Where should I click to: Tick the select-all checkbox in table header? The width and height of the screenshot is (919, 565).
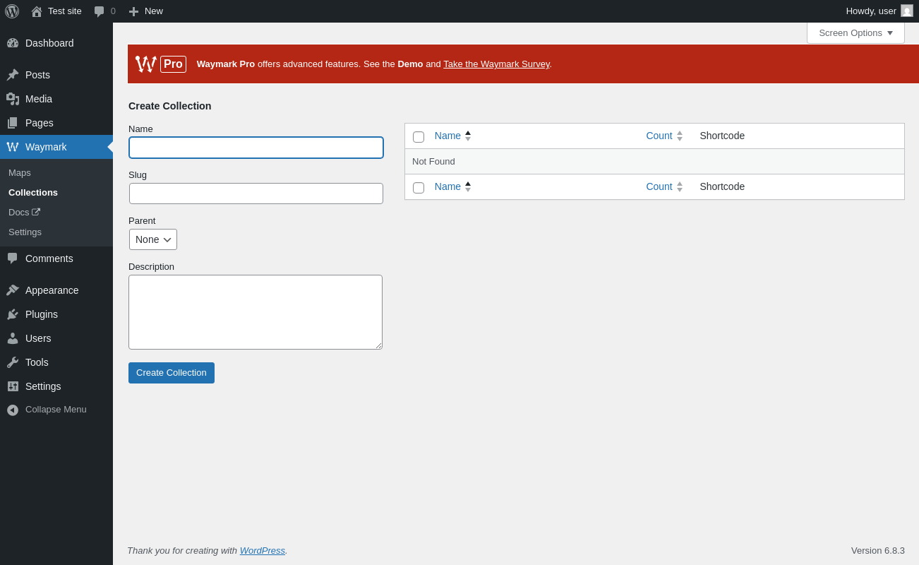[419, 137]
